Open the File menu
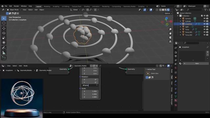This screenshot has width=210, height=118. coord(6,6)
